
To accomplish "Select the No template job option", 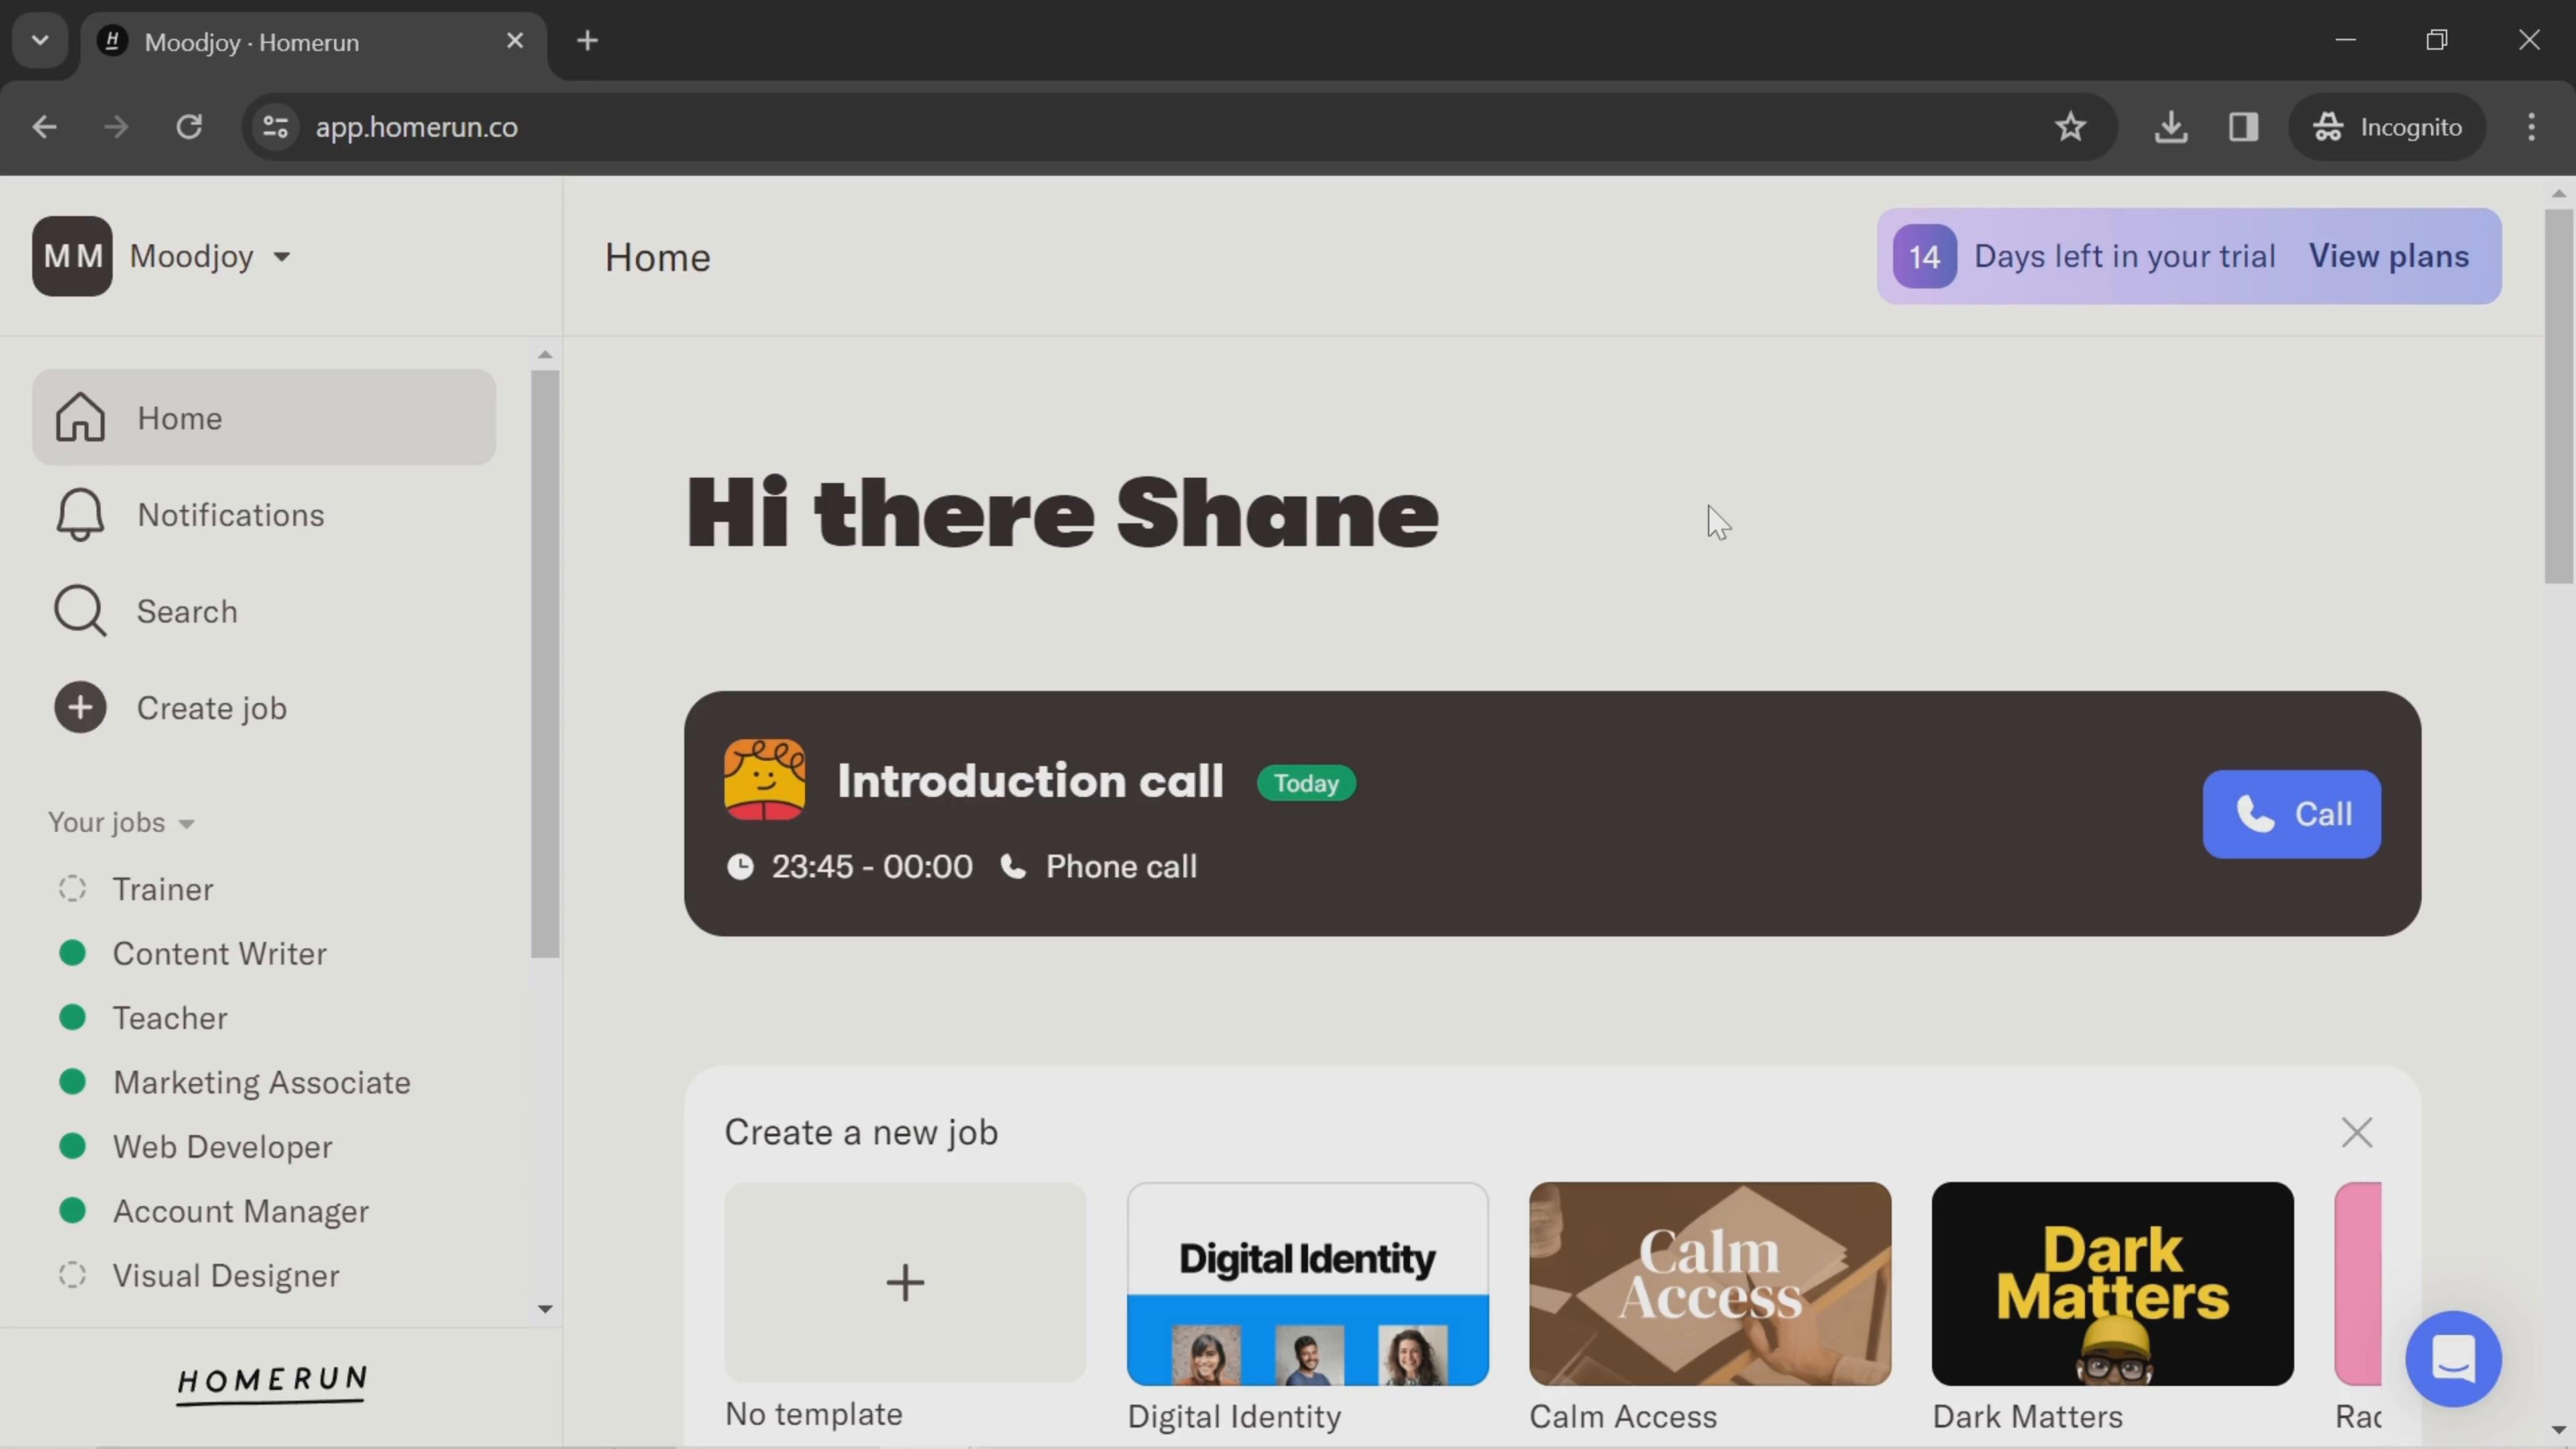I will click(906, 1283).
